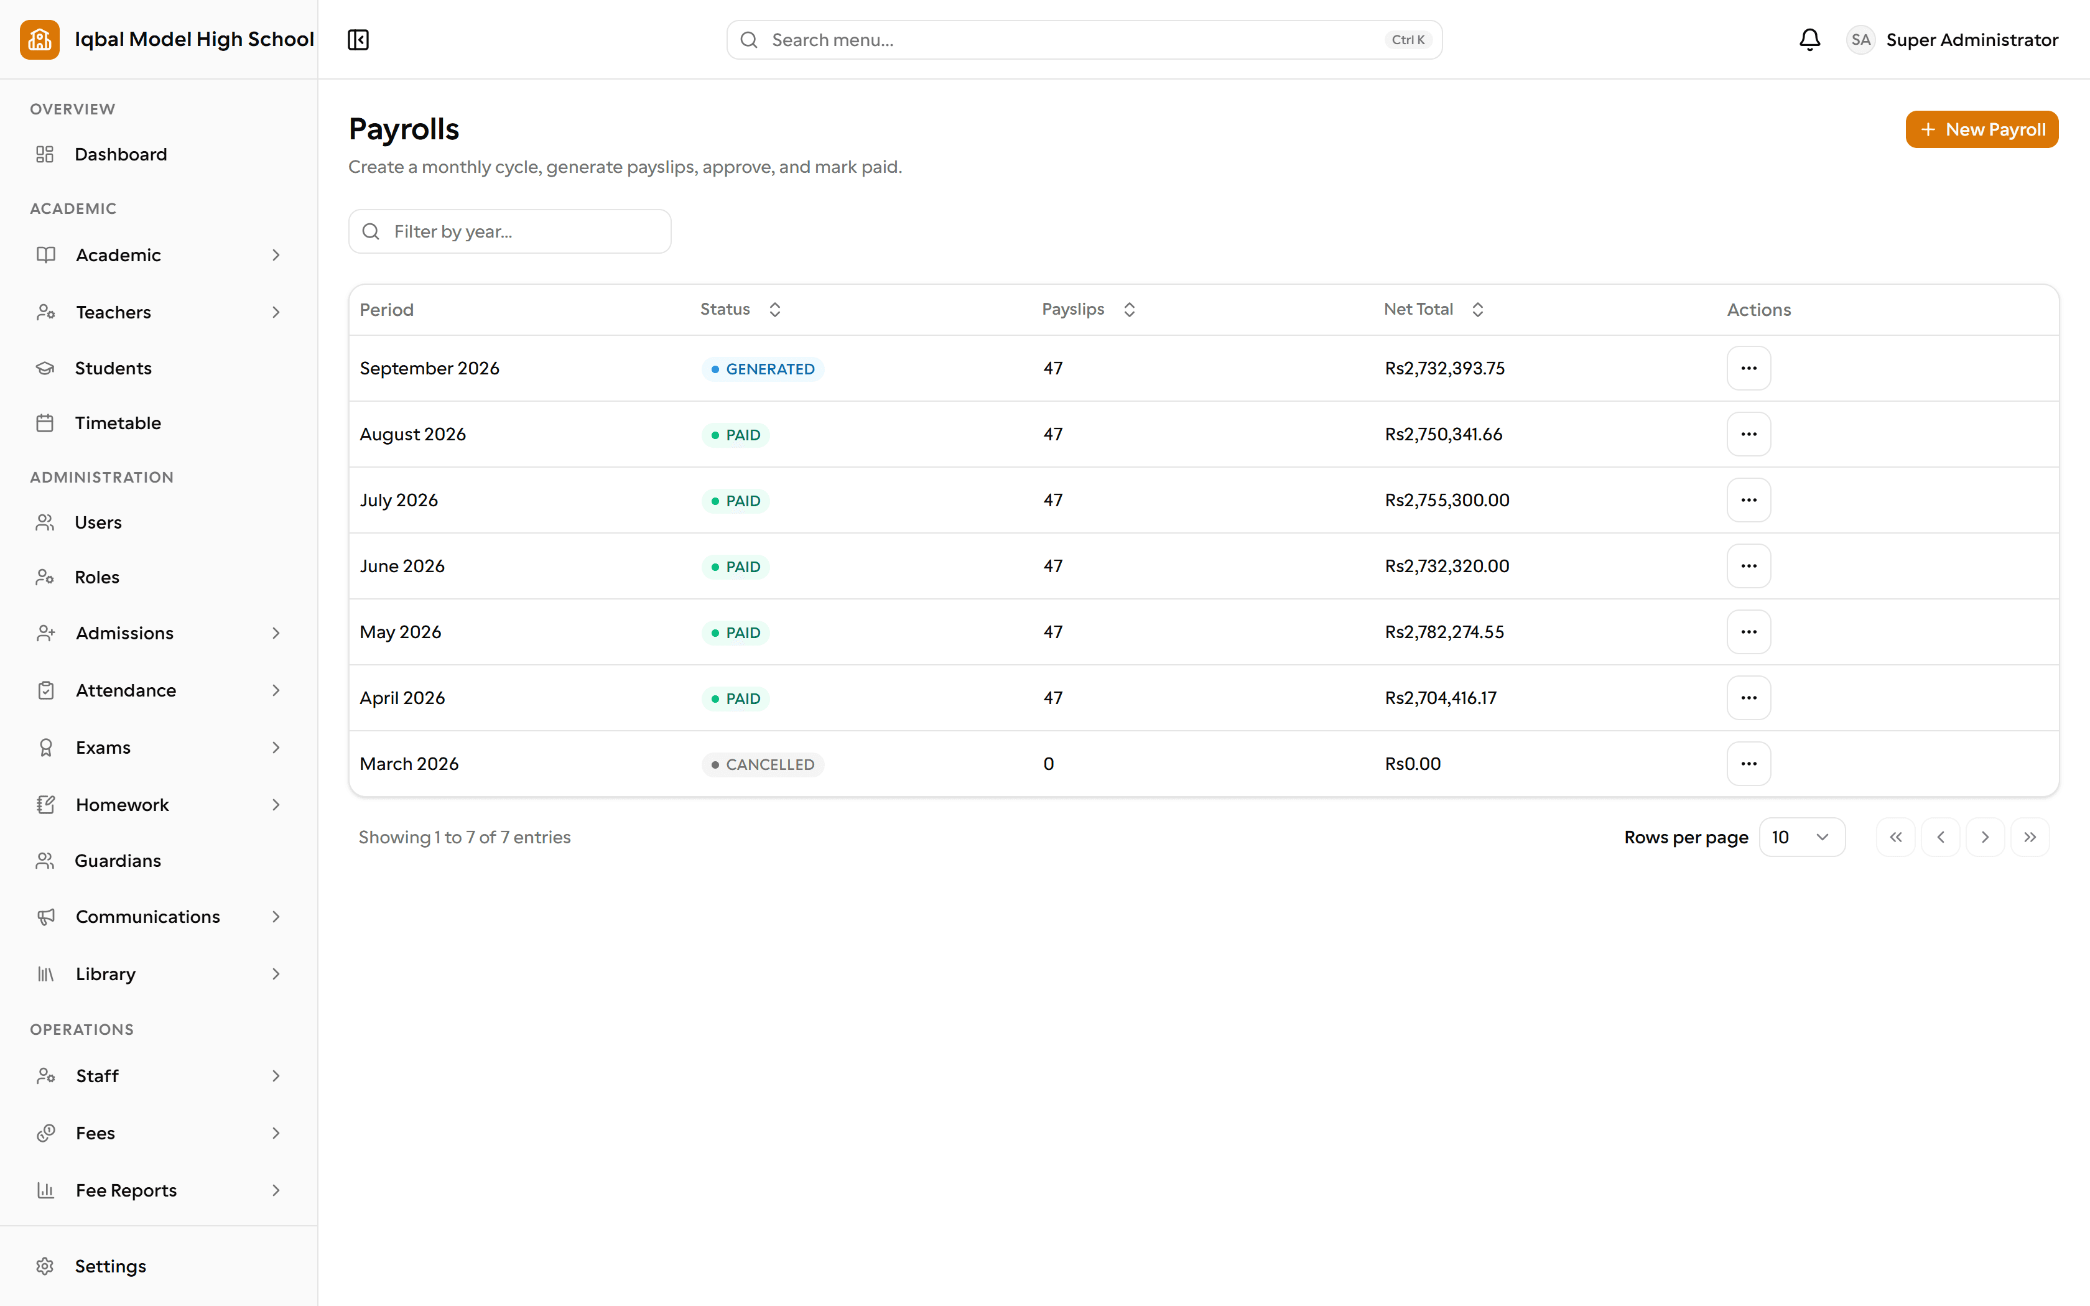Open actions menu for May 2026
The height and width of the screenshot is (1306, 2090).
pyautogui.click(x=1749, y=632)
